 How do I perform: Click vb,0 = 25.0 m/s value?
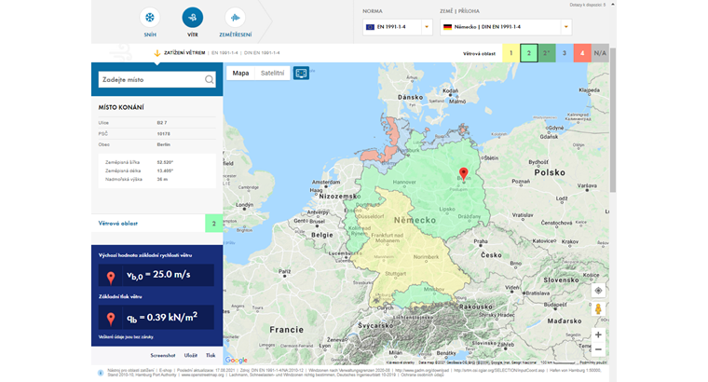coord(158,275)
